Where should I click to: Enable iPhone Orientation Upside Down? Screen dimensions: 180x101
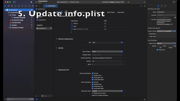[93, 75]
